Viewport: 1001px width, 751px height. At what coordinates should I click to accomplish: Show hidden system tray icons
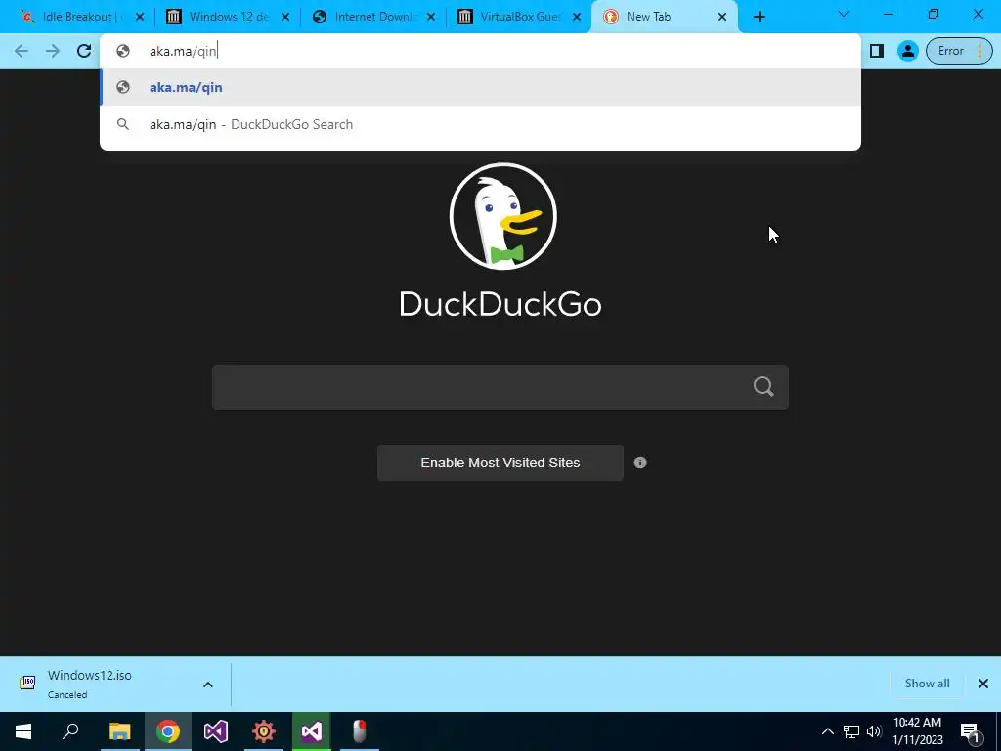827,731
